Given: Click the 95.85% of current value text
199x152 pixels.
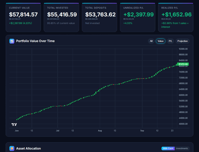Looking at the screenshot, I should tap(61, 23).
